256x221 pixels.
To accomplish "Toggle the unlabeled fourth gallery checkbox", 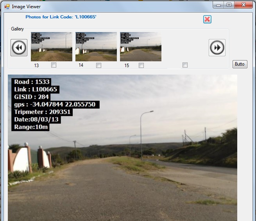I will coord(185,65).
